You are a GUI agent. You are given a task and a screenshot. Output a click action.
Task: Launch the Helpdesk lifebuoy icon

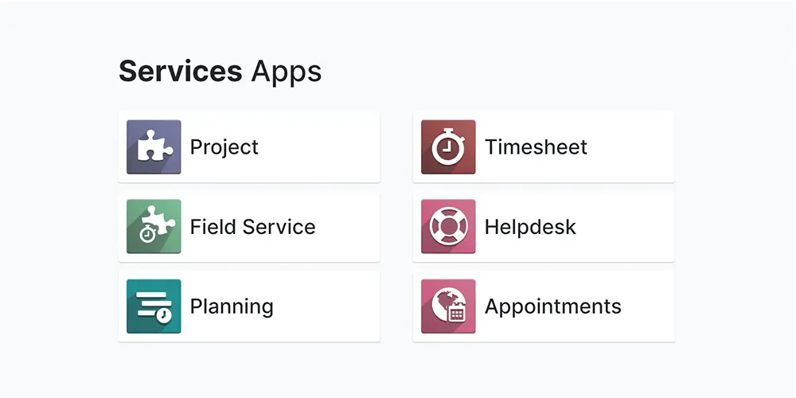click(x=448, y=227)
